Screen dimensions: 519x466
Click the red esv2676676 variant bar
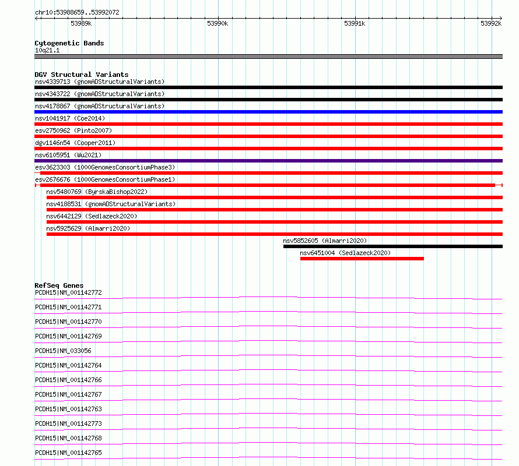(268, 185)
